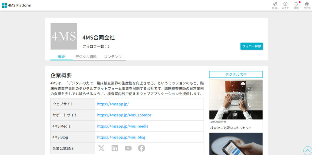This screenshot has width=312, height=155.
Task: Switch to the デジタル資料 tab
Action: click(x=86, y=57)
